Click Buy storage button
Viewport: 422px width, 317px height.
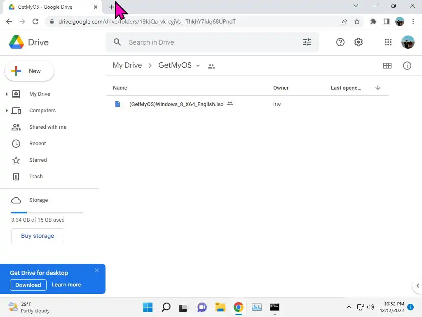pos(38,236)
